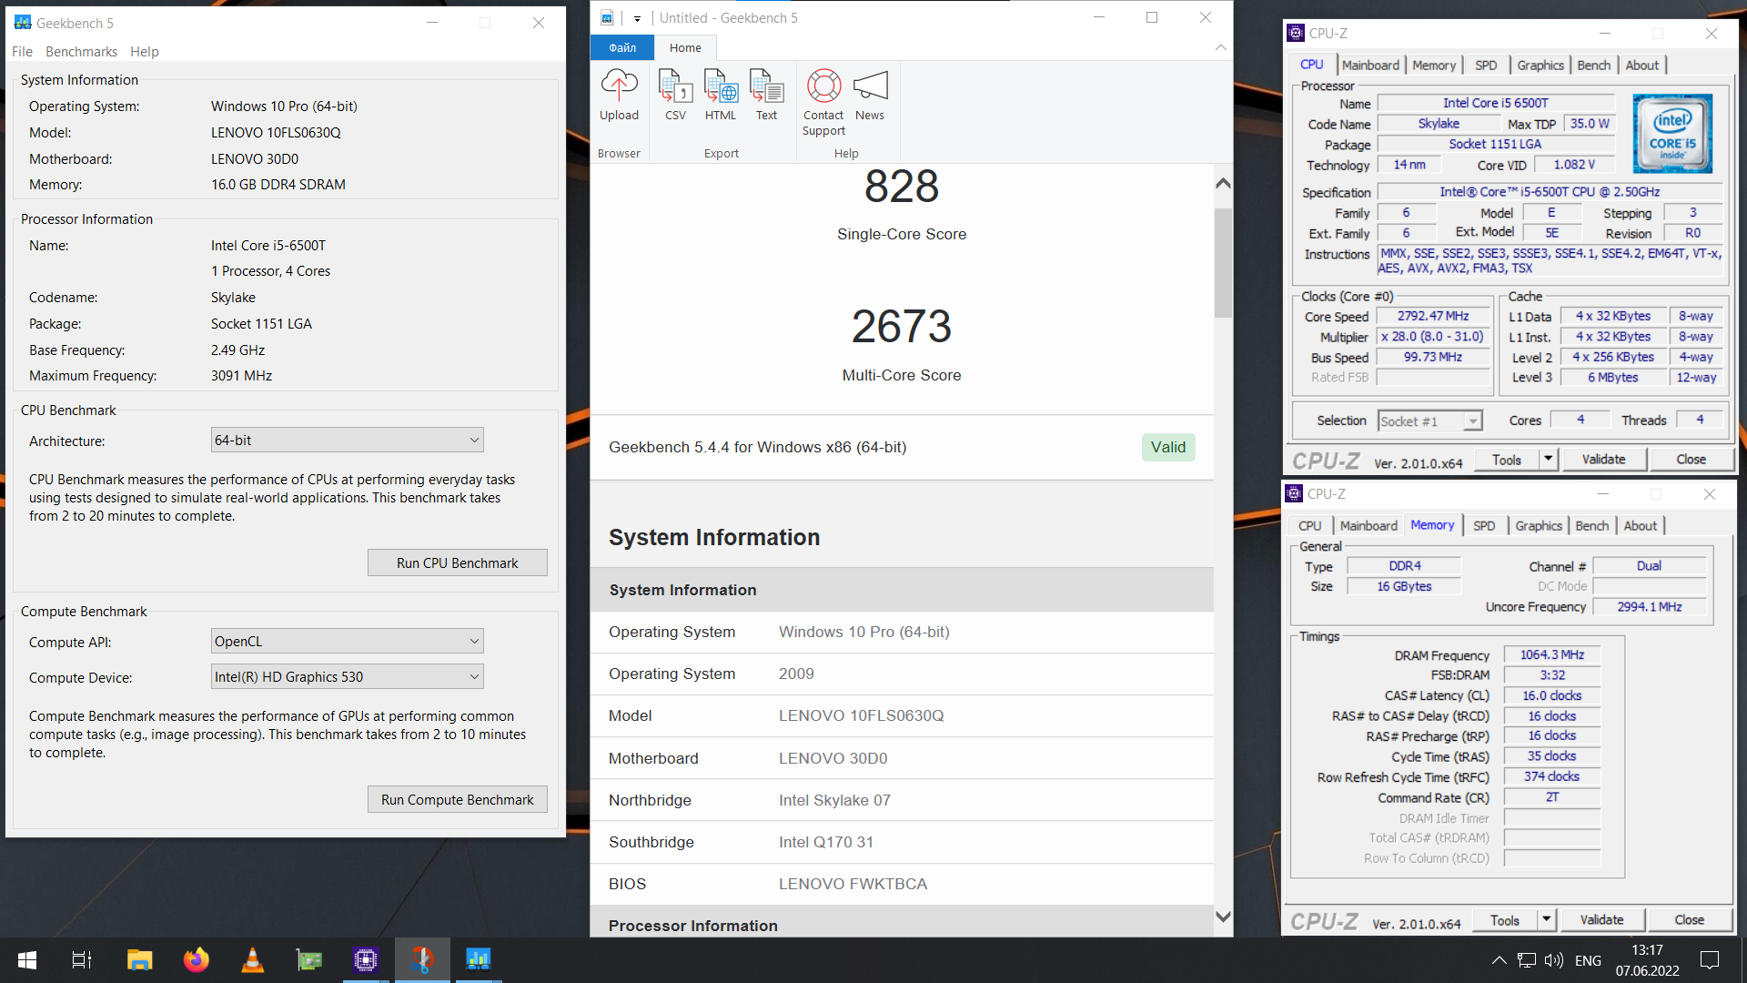Expand the Compute API OpenCL dropdown
The width and height of the screenshot is (1747, 983).
pos(347,642)
